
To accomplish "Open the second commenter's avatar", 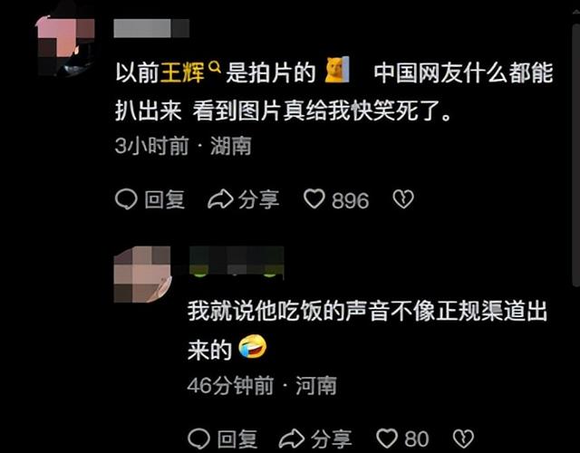I will (142, 275).
